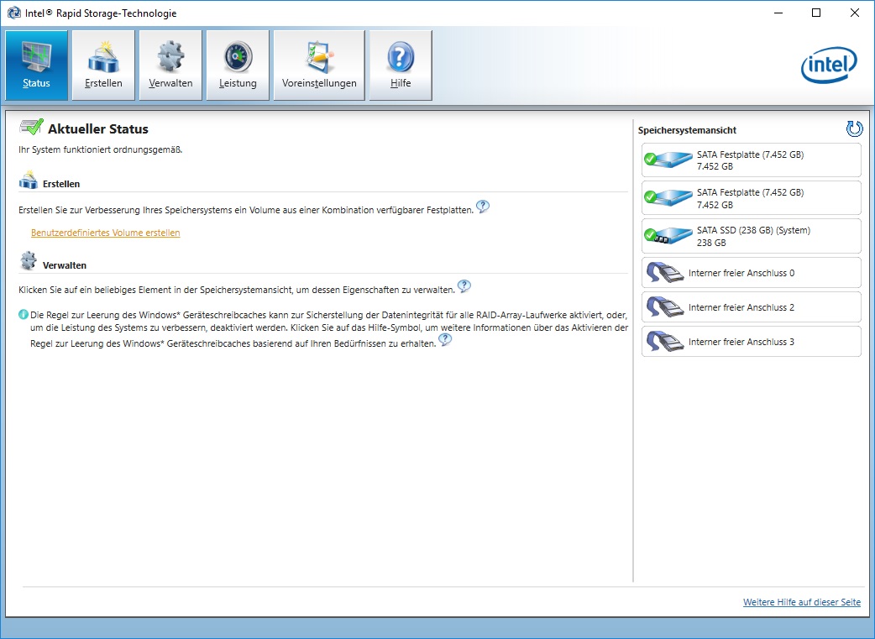This screenshot has height=639, width=875.
Task: Select Interner freier Anschluss 3
Action: [751, 342]
